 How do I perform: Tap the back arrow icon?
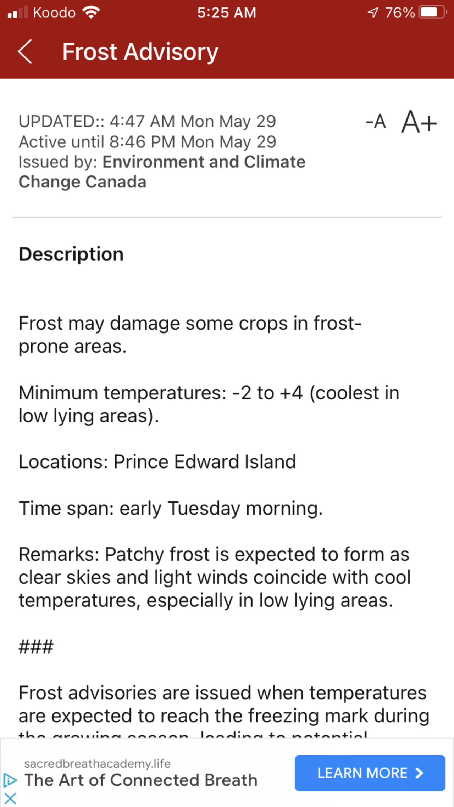25,52
